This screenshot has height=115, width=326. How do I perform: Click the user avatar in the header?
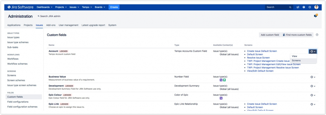[x=316, y=7]
